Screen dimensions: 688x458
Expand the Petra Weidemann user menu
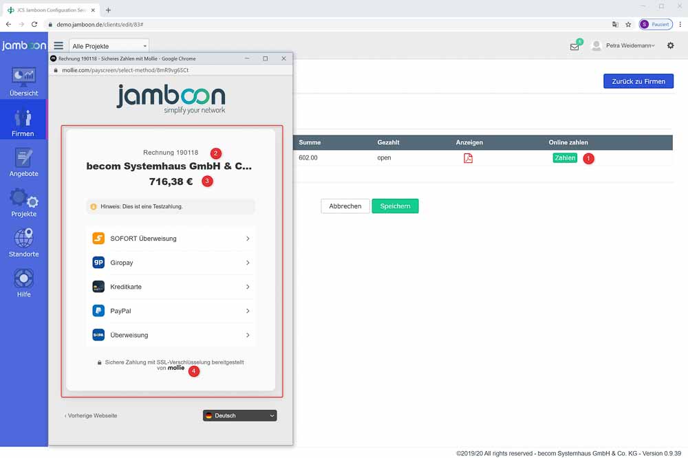pyautogui.click(x=630, y=45)
